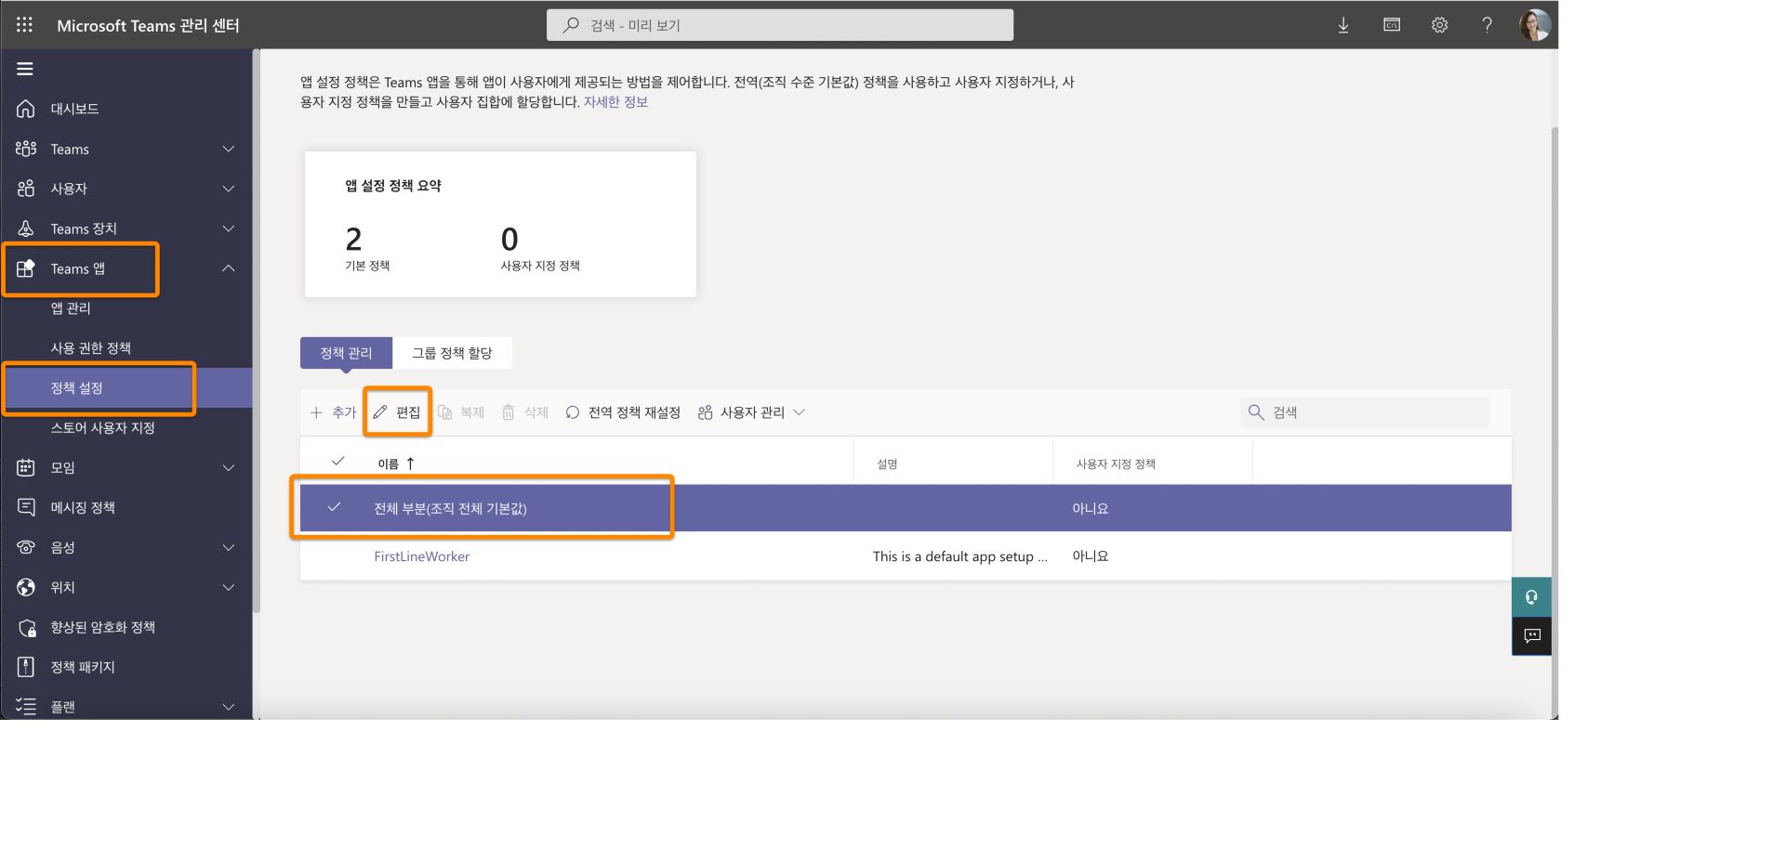Viewport: 1785px width, 849px height.
Task: Uncheck the 전체 부분 policy row checkmark
Action: [x=334, y=507]
